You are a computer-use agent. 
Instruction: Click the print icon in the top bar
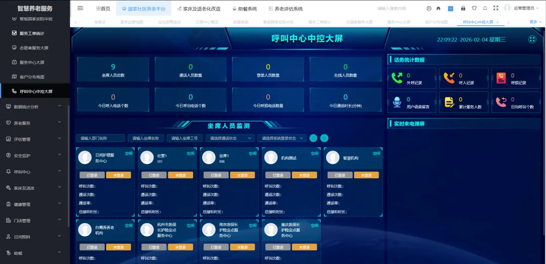click(429, 9)
